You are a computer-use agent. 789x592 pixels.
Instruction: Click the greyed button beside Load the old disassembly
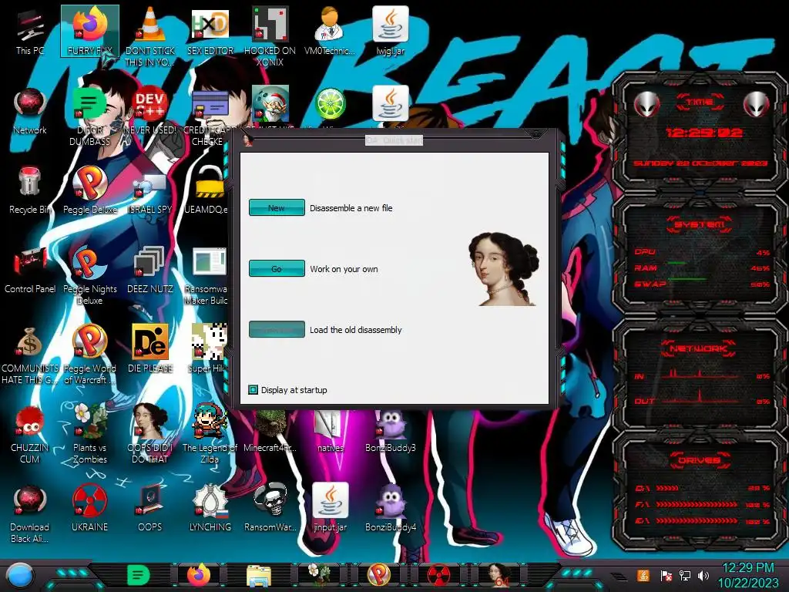(x=277, y=329)
